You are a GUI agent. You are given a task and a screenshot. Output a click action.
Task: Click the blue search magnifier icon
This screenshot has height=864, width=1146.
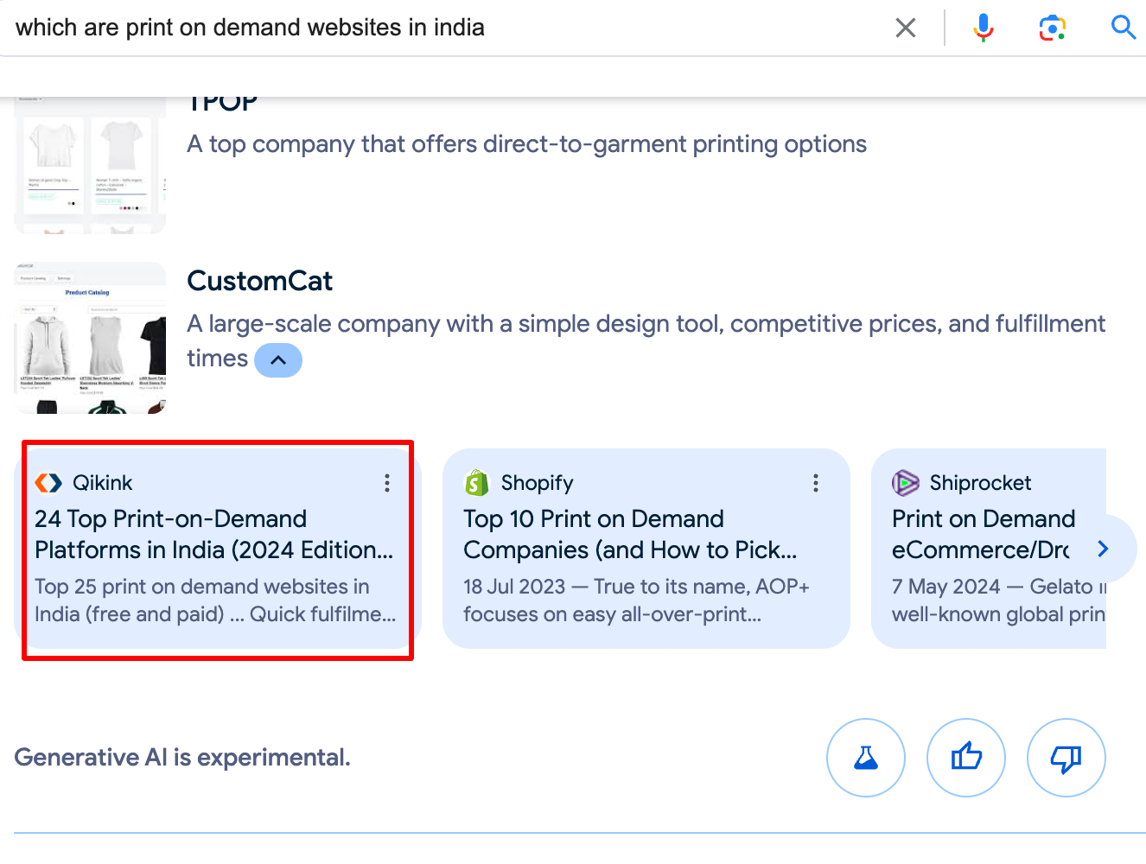click(x=1123, y=28)
